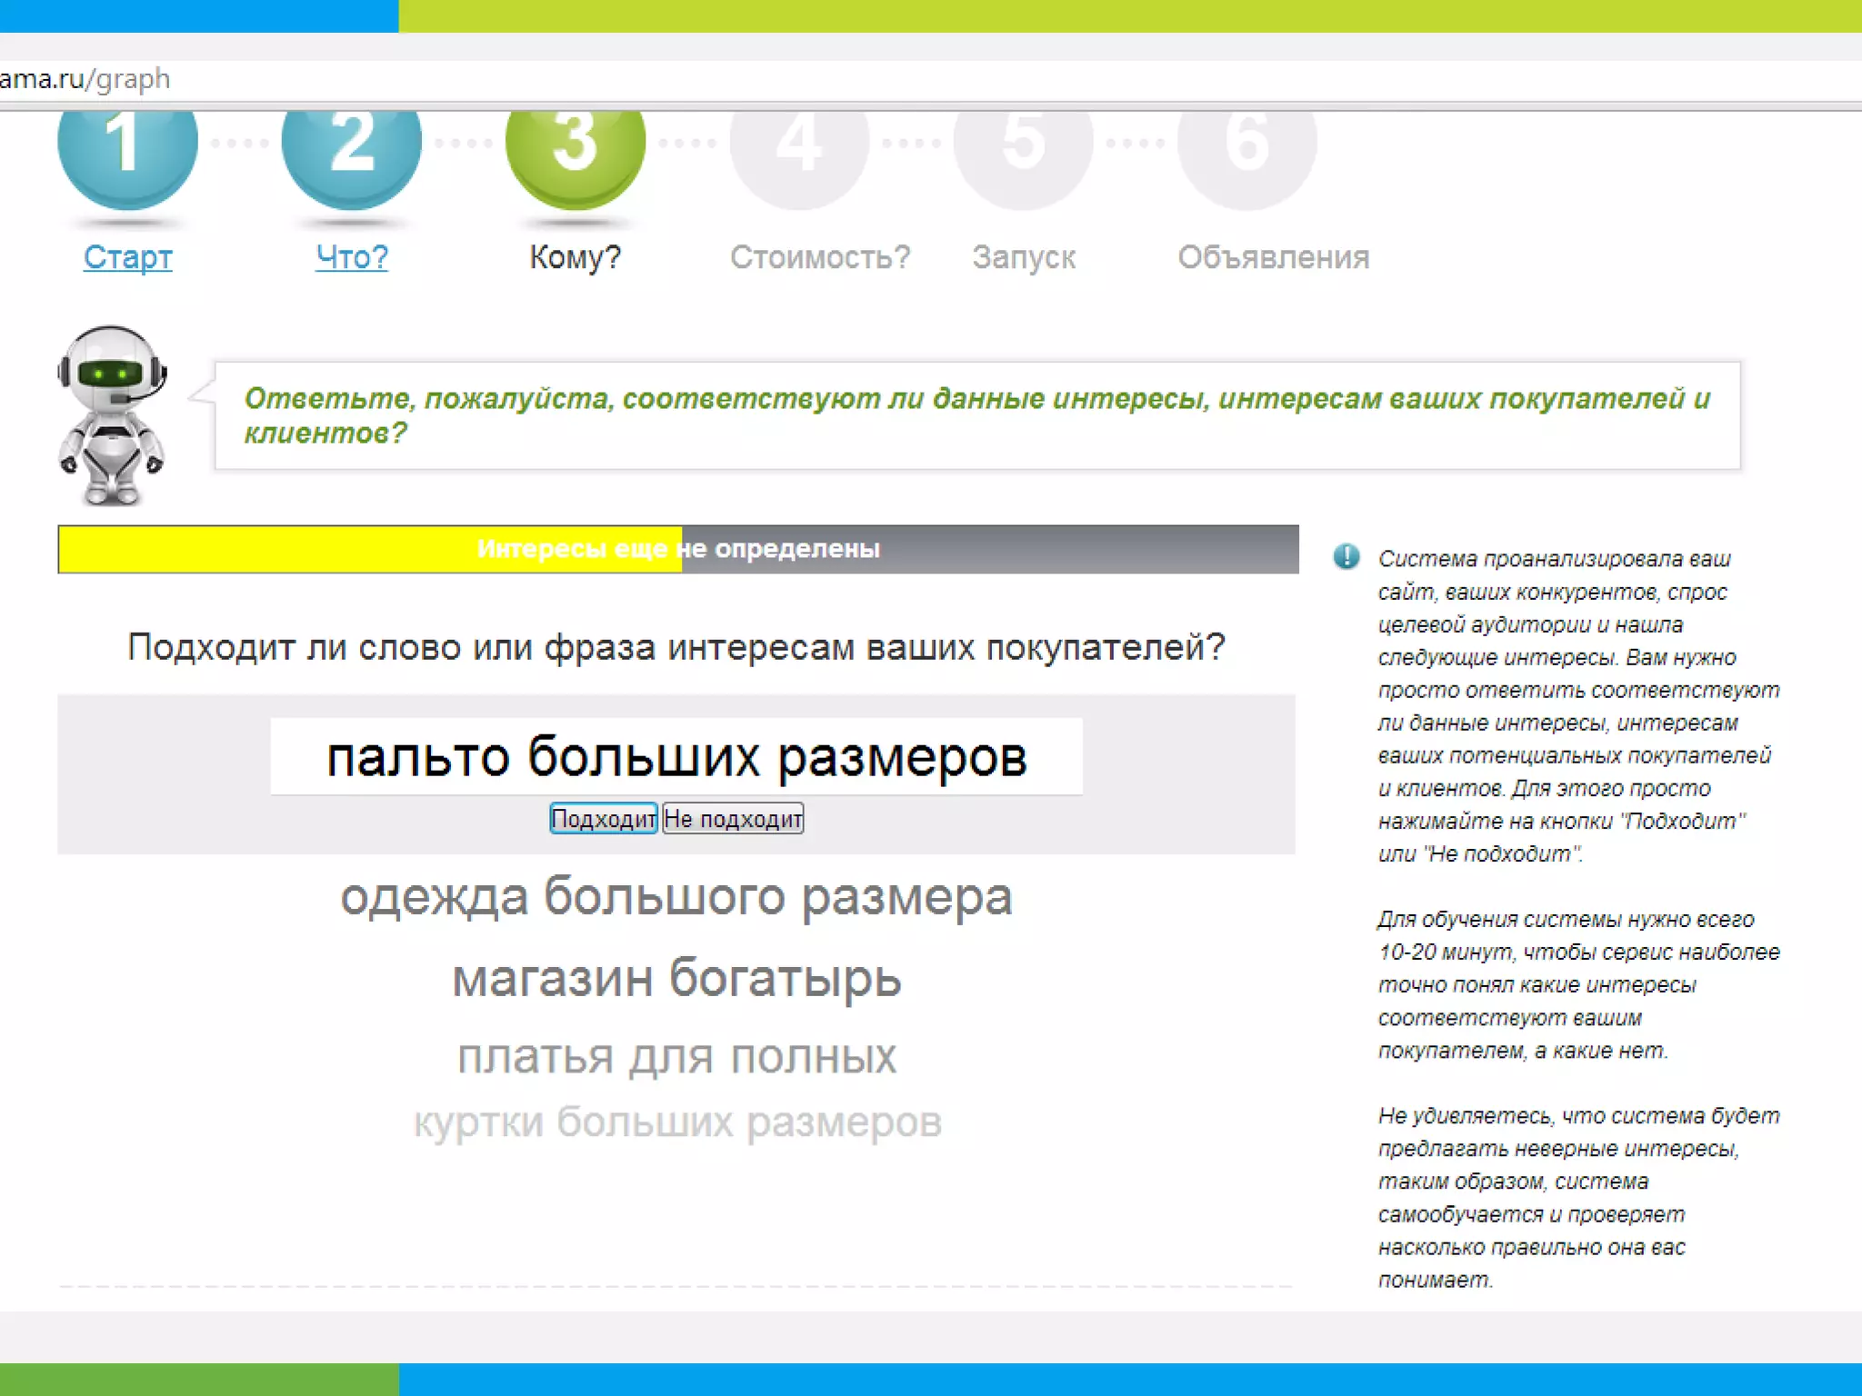1862x1396 pixels.
Task: Select the Запуск step label
Action: pyautogui.click(x=1023, y=257)
